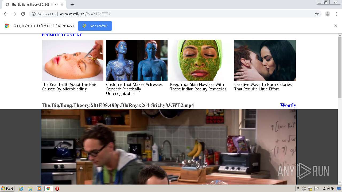Open the Windows Start menu
Screen dimensions: 342x192
(7, 189)
